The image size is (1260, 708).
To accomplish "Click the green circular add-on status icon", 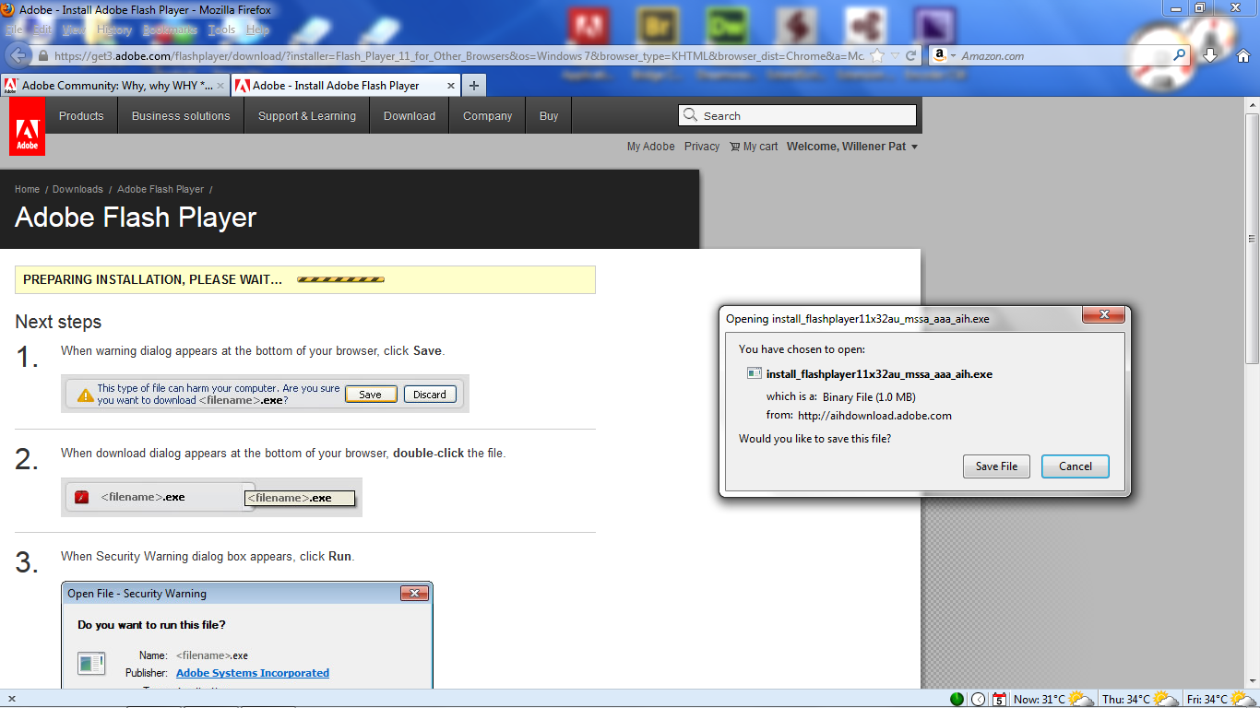I will [x=957, y=700].
